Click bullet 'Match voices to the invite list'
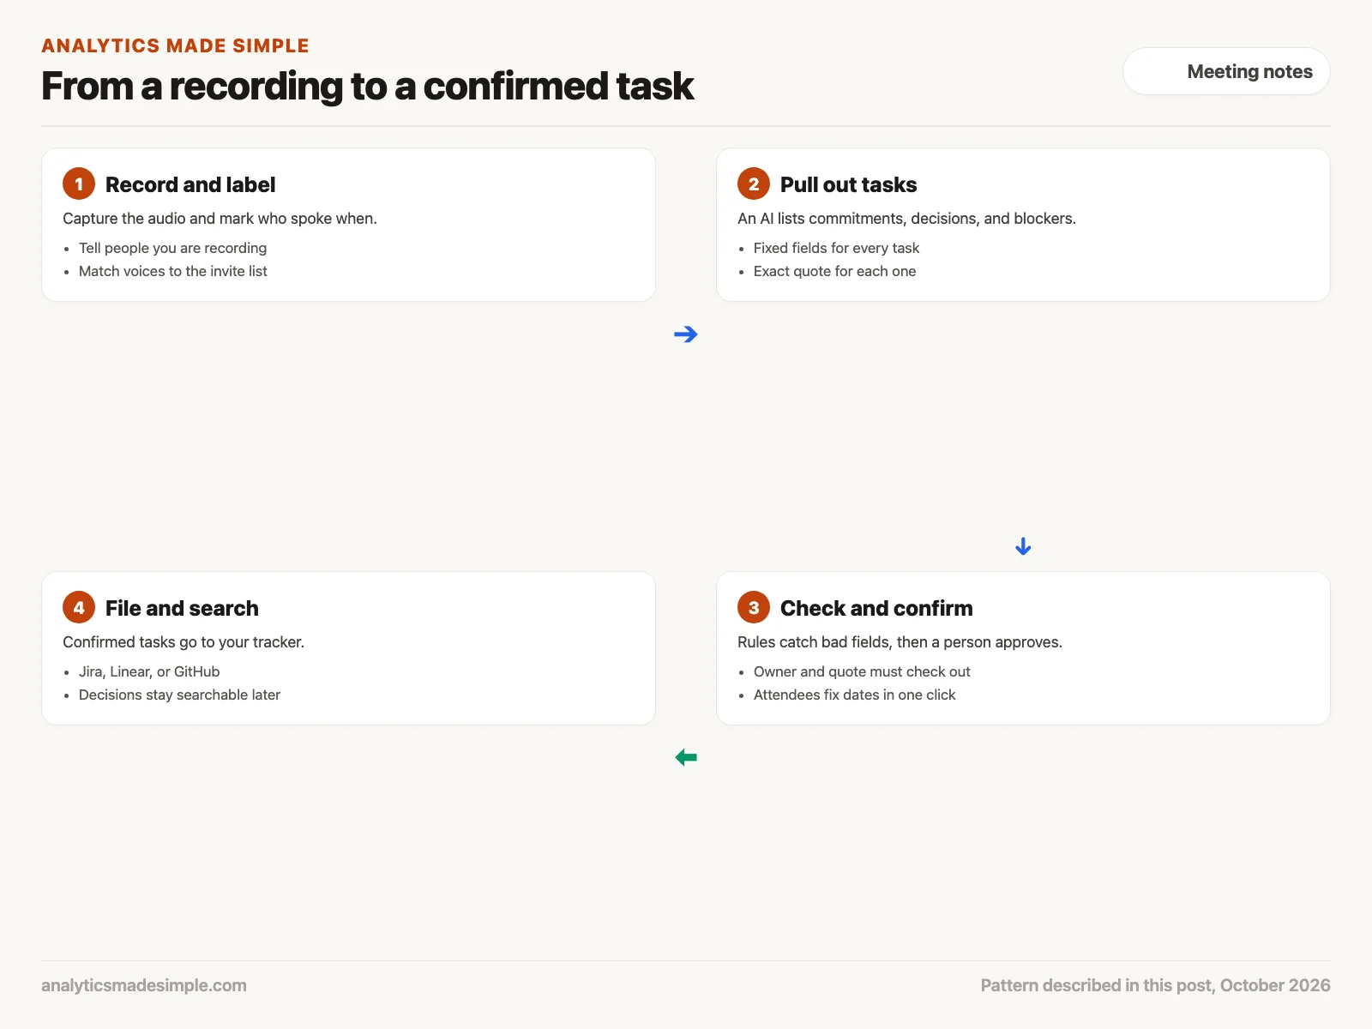Image resolution: width=1372 pixels, height=1029 pixels. [x=173, y=271]
